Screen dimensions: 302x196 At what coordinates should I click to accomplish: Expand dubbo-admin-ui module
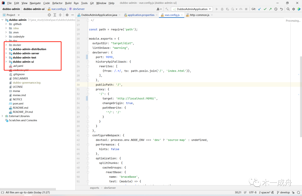pos(6,62)
